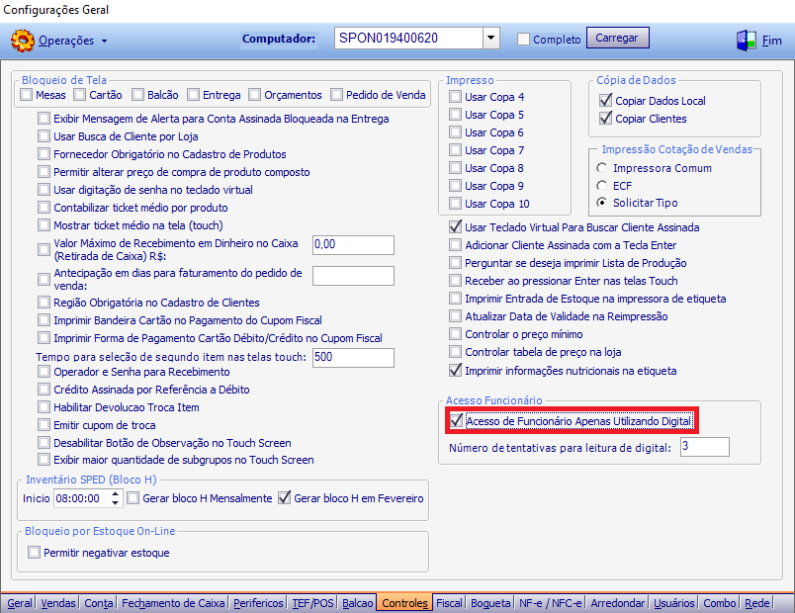Screen dimensions: 795x613
Task: Enable Mostrar ticket médio na tela (touch)
Action: 44,225
